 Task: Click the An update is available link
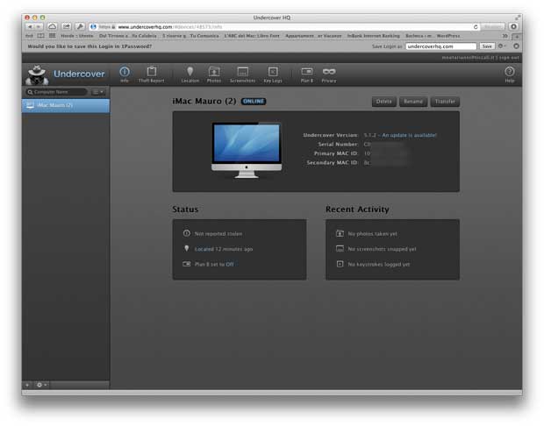coord(409,135)
